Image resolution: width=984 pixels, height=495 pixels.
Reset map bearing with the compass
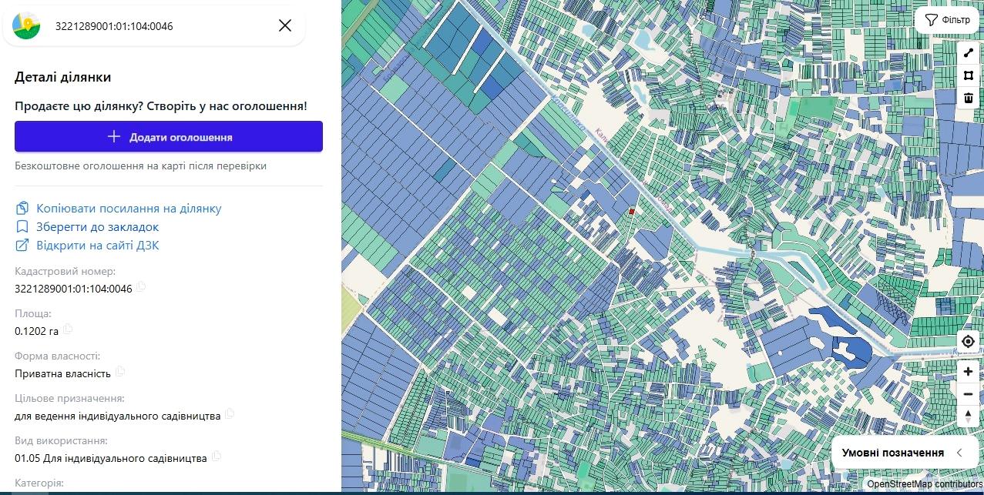[969, 416]
